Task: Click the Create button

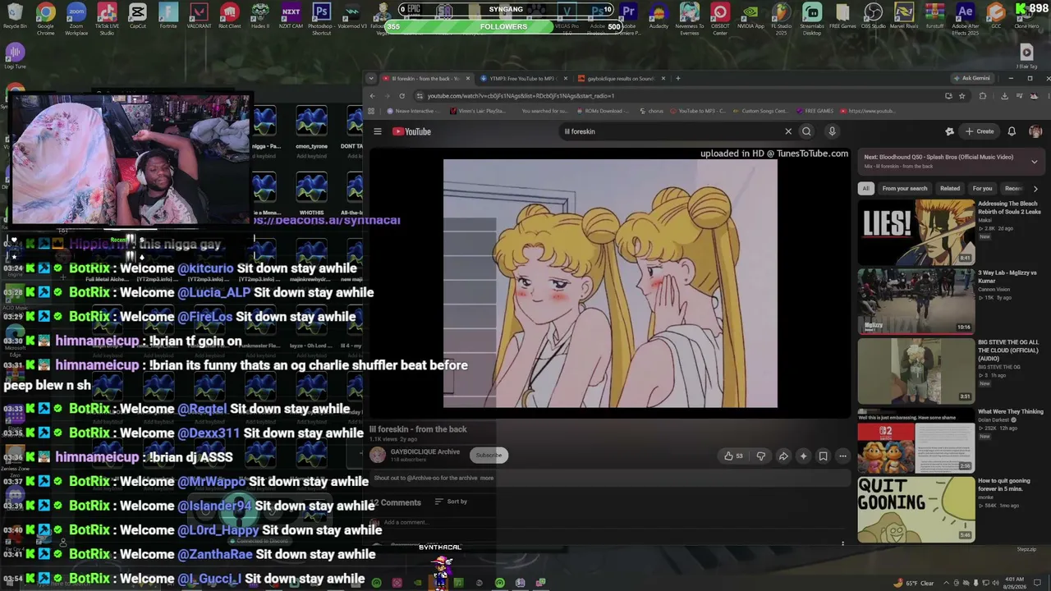Action: click(980, 131)
